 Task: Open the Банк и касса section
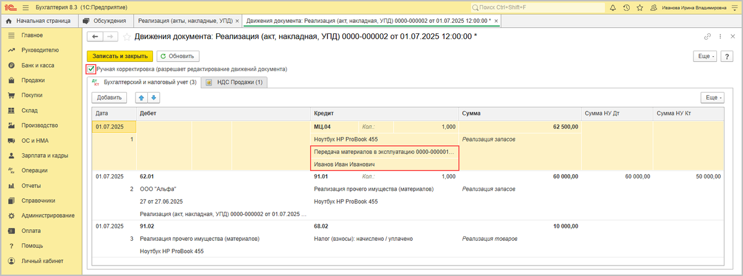coord(38,65)
